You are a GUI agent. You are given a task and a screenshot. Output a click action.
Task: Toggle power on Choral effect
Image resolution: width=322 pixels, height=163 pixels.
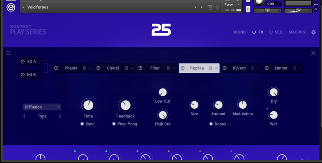click(98, 68)
